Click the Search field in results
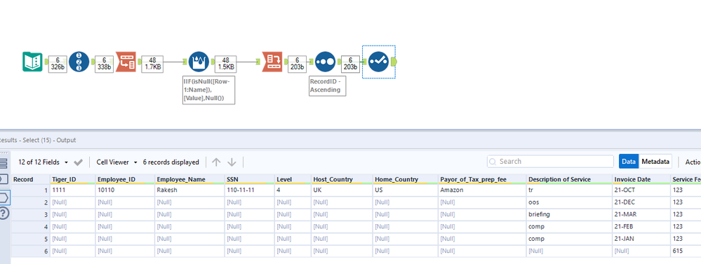701x264 pixels. tap(550, 162)
